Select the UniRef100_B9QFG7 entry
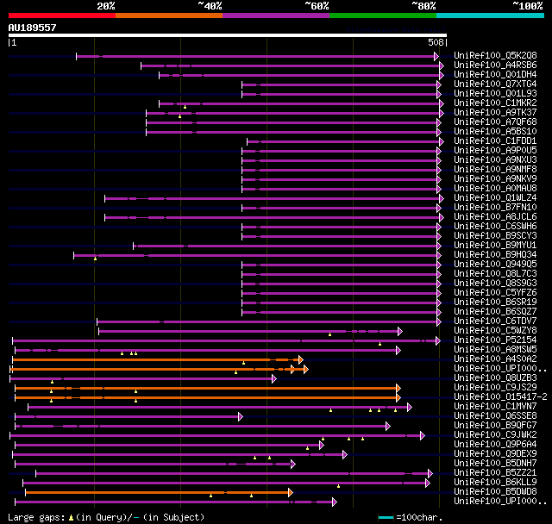552x524 pixels. [495, 426]
